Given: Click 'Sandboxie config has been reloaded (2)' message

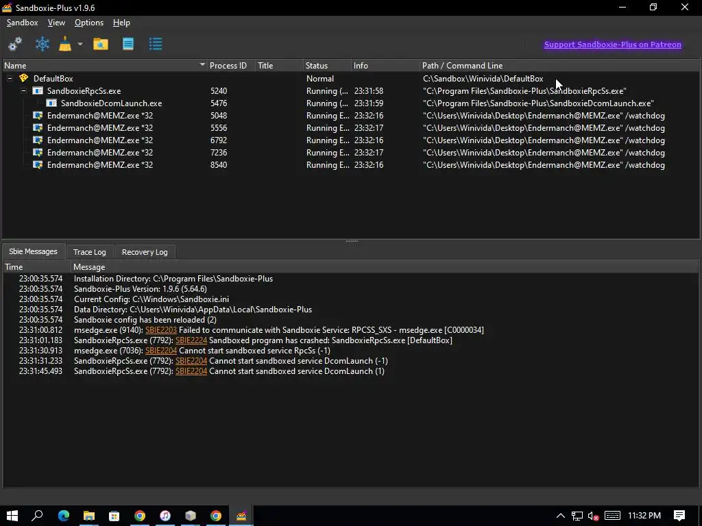Looking at the screenshot, I should 145,320.
